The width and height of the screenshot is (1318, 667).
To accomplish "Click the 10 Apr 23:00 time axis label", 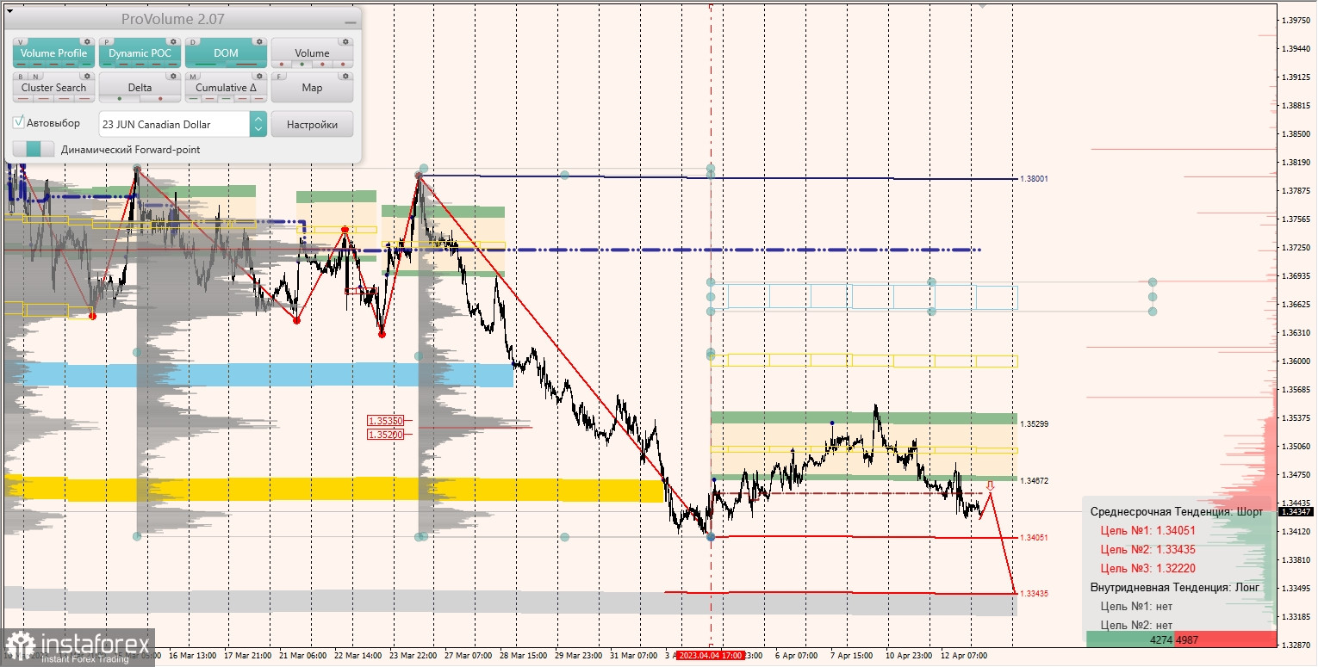I will 910,655.
